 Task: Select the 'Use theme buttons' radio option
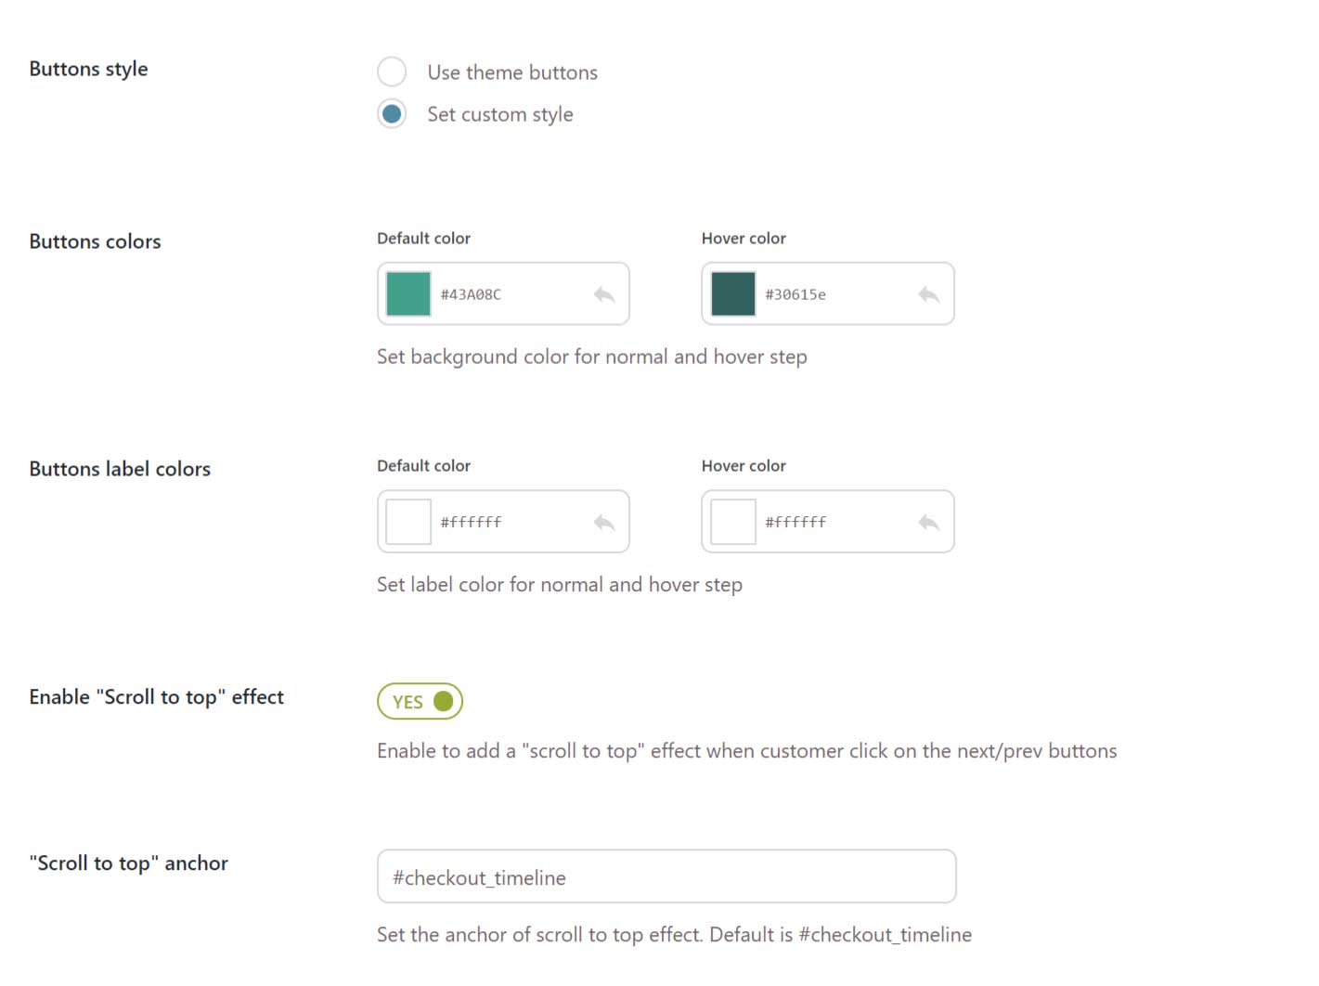coord(392,71)
